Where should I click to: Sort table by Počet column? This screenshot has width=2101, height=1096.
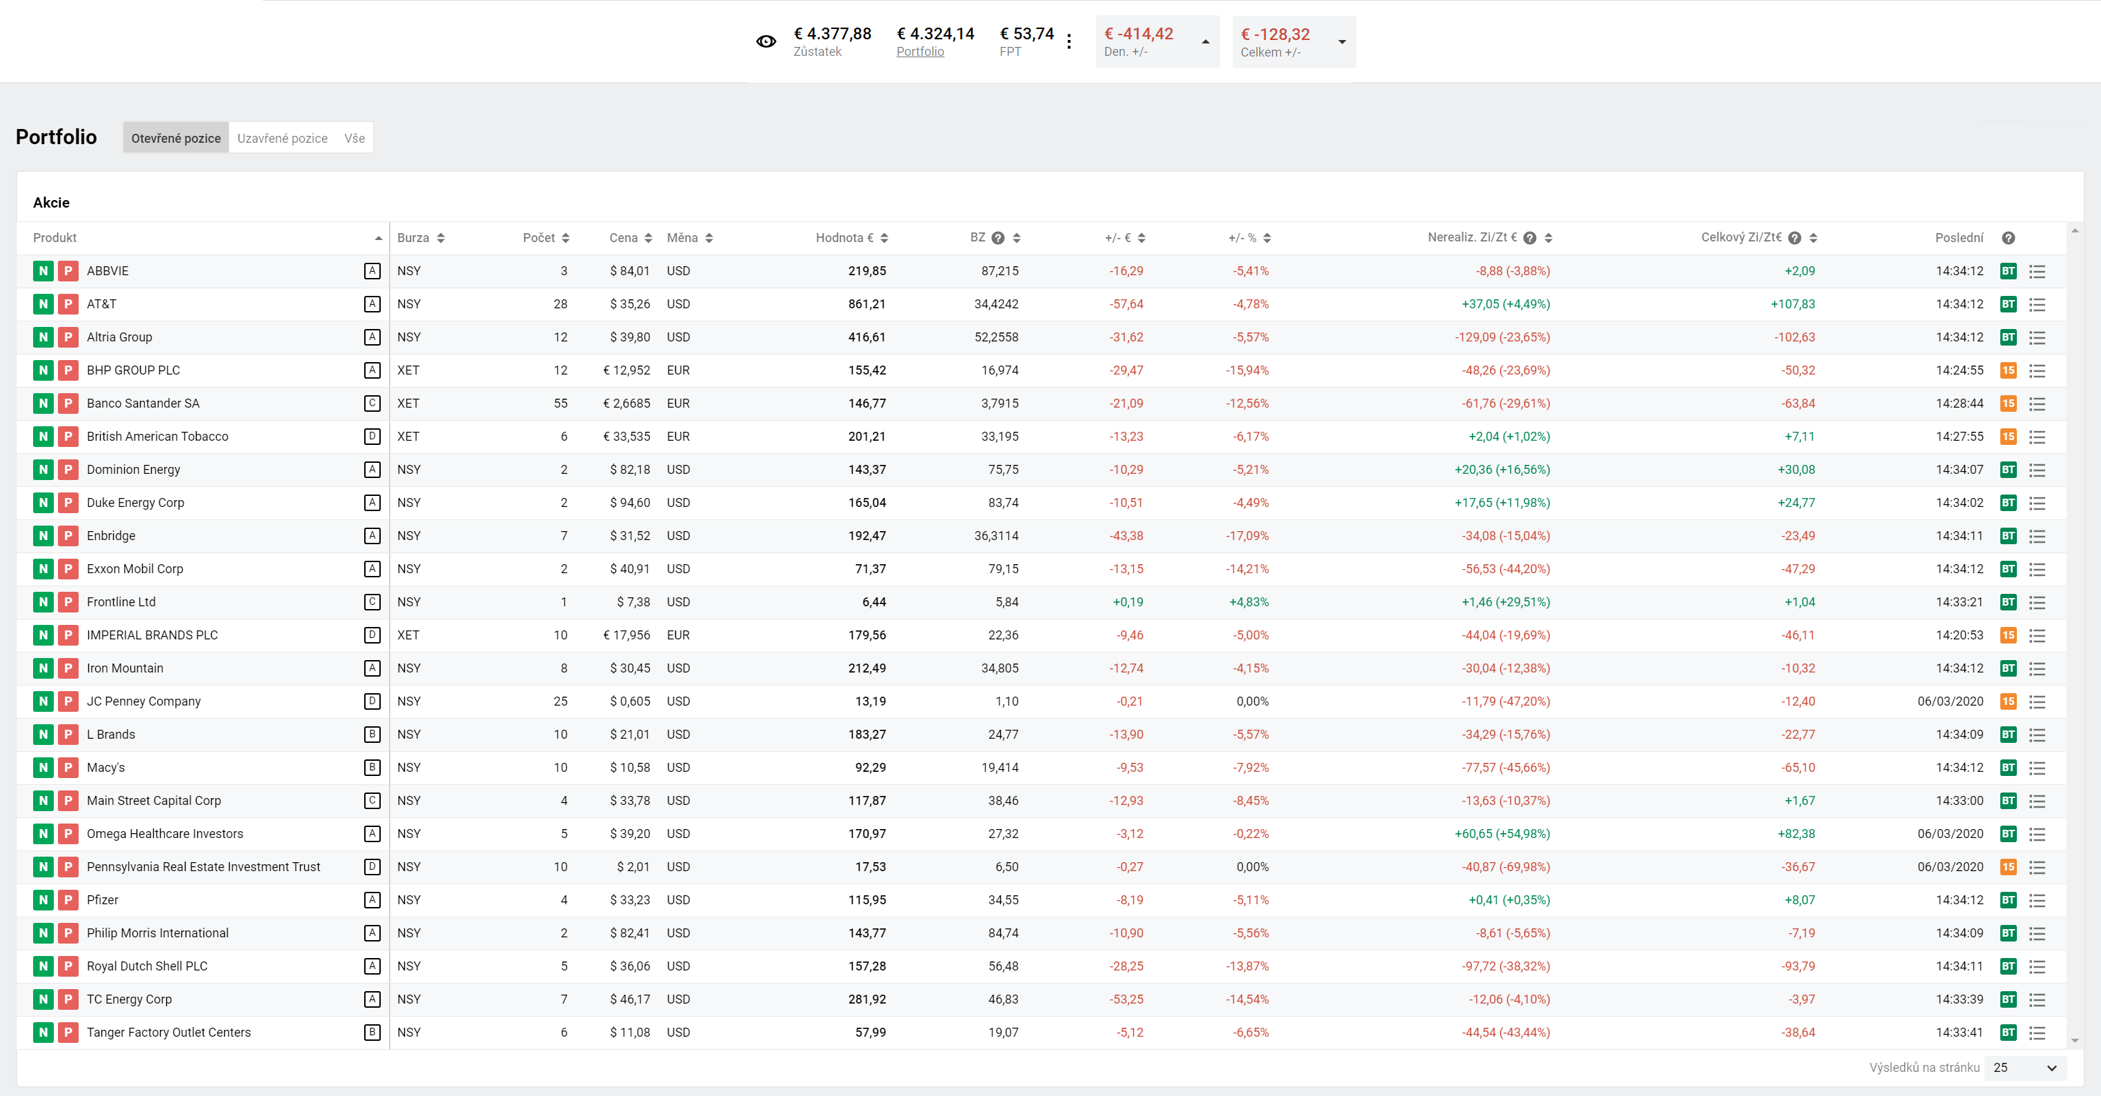click(x=546, y=237)
